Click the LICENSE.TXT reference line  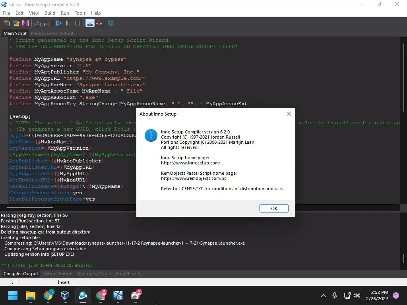pos(222,189)
